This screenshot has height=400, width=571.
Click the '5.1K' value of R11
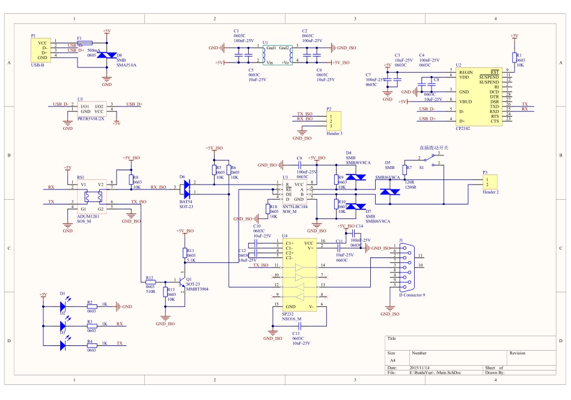coord(191,260)
